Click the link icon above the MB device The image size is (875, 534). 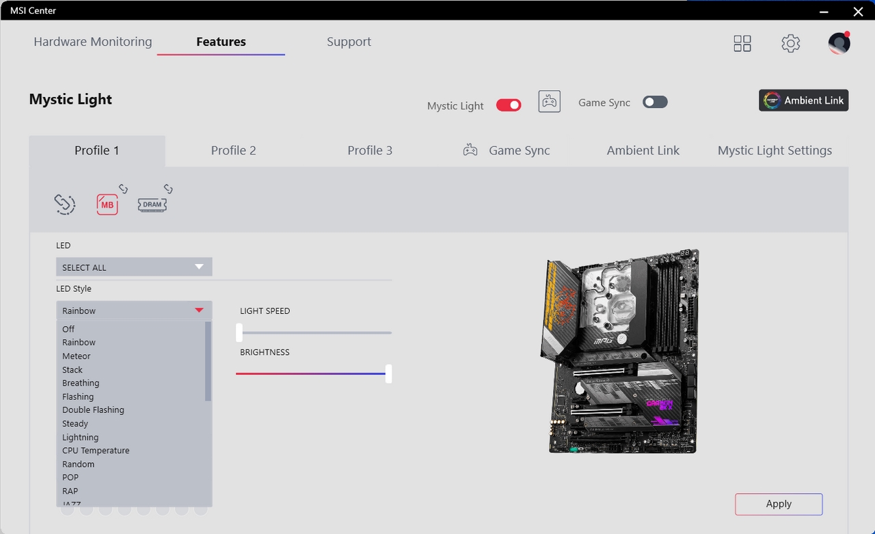tap(124, 188)
